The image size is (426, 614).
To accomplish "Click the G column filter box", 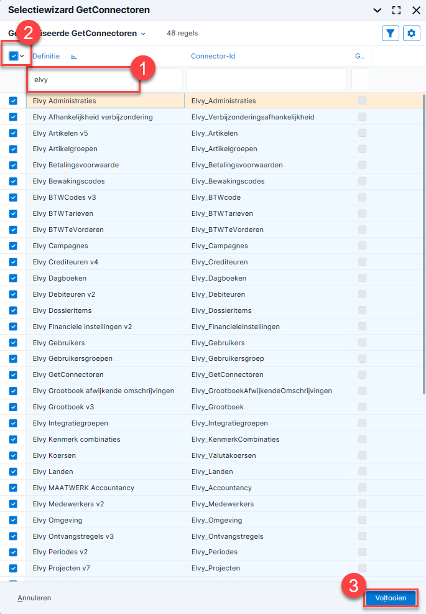I will [361, 80].
